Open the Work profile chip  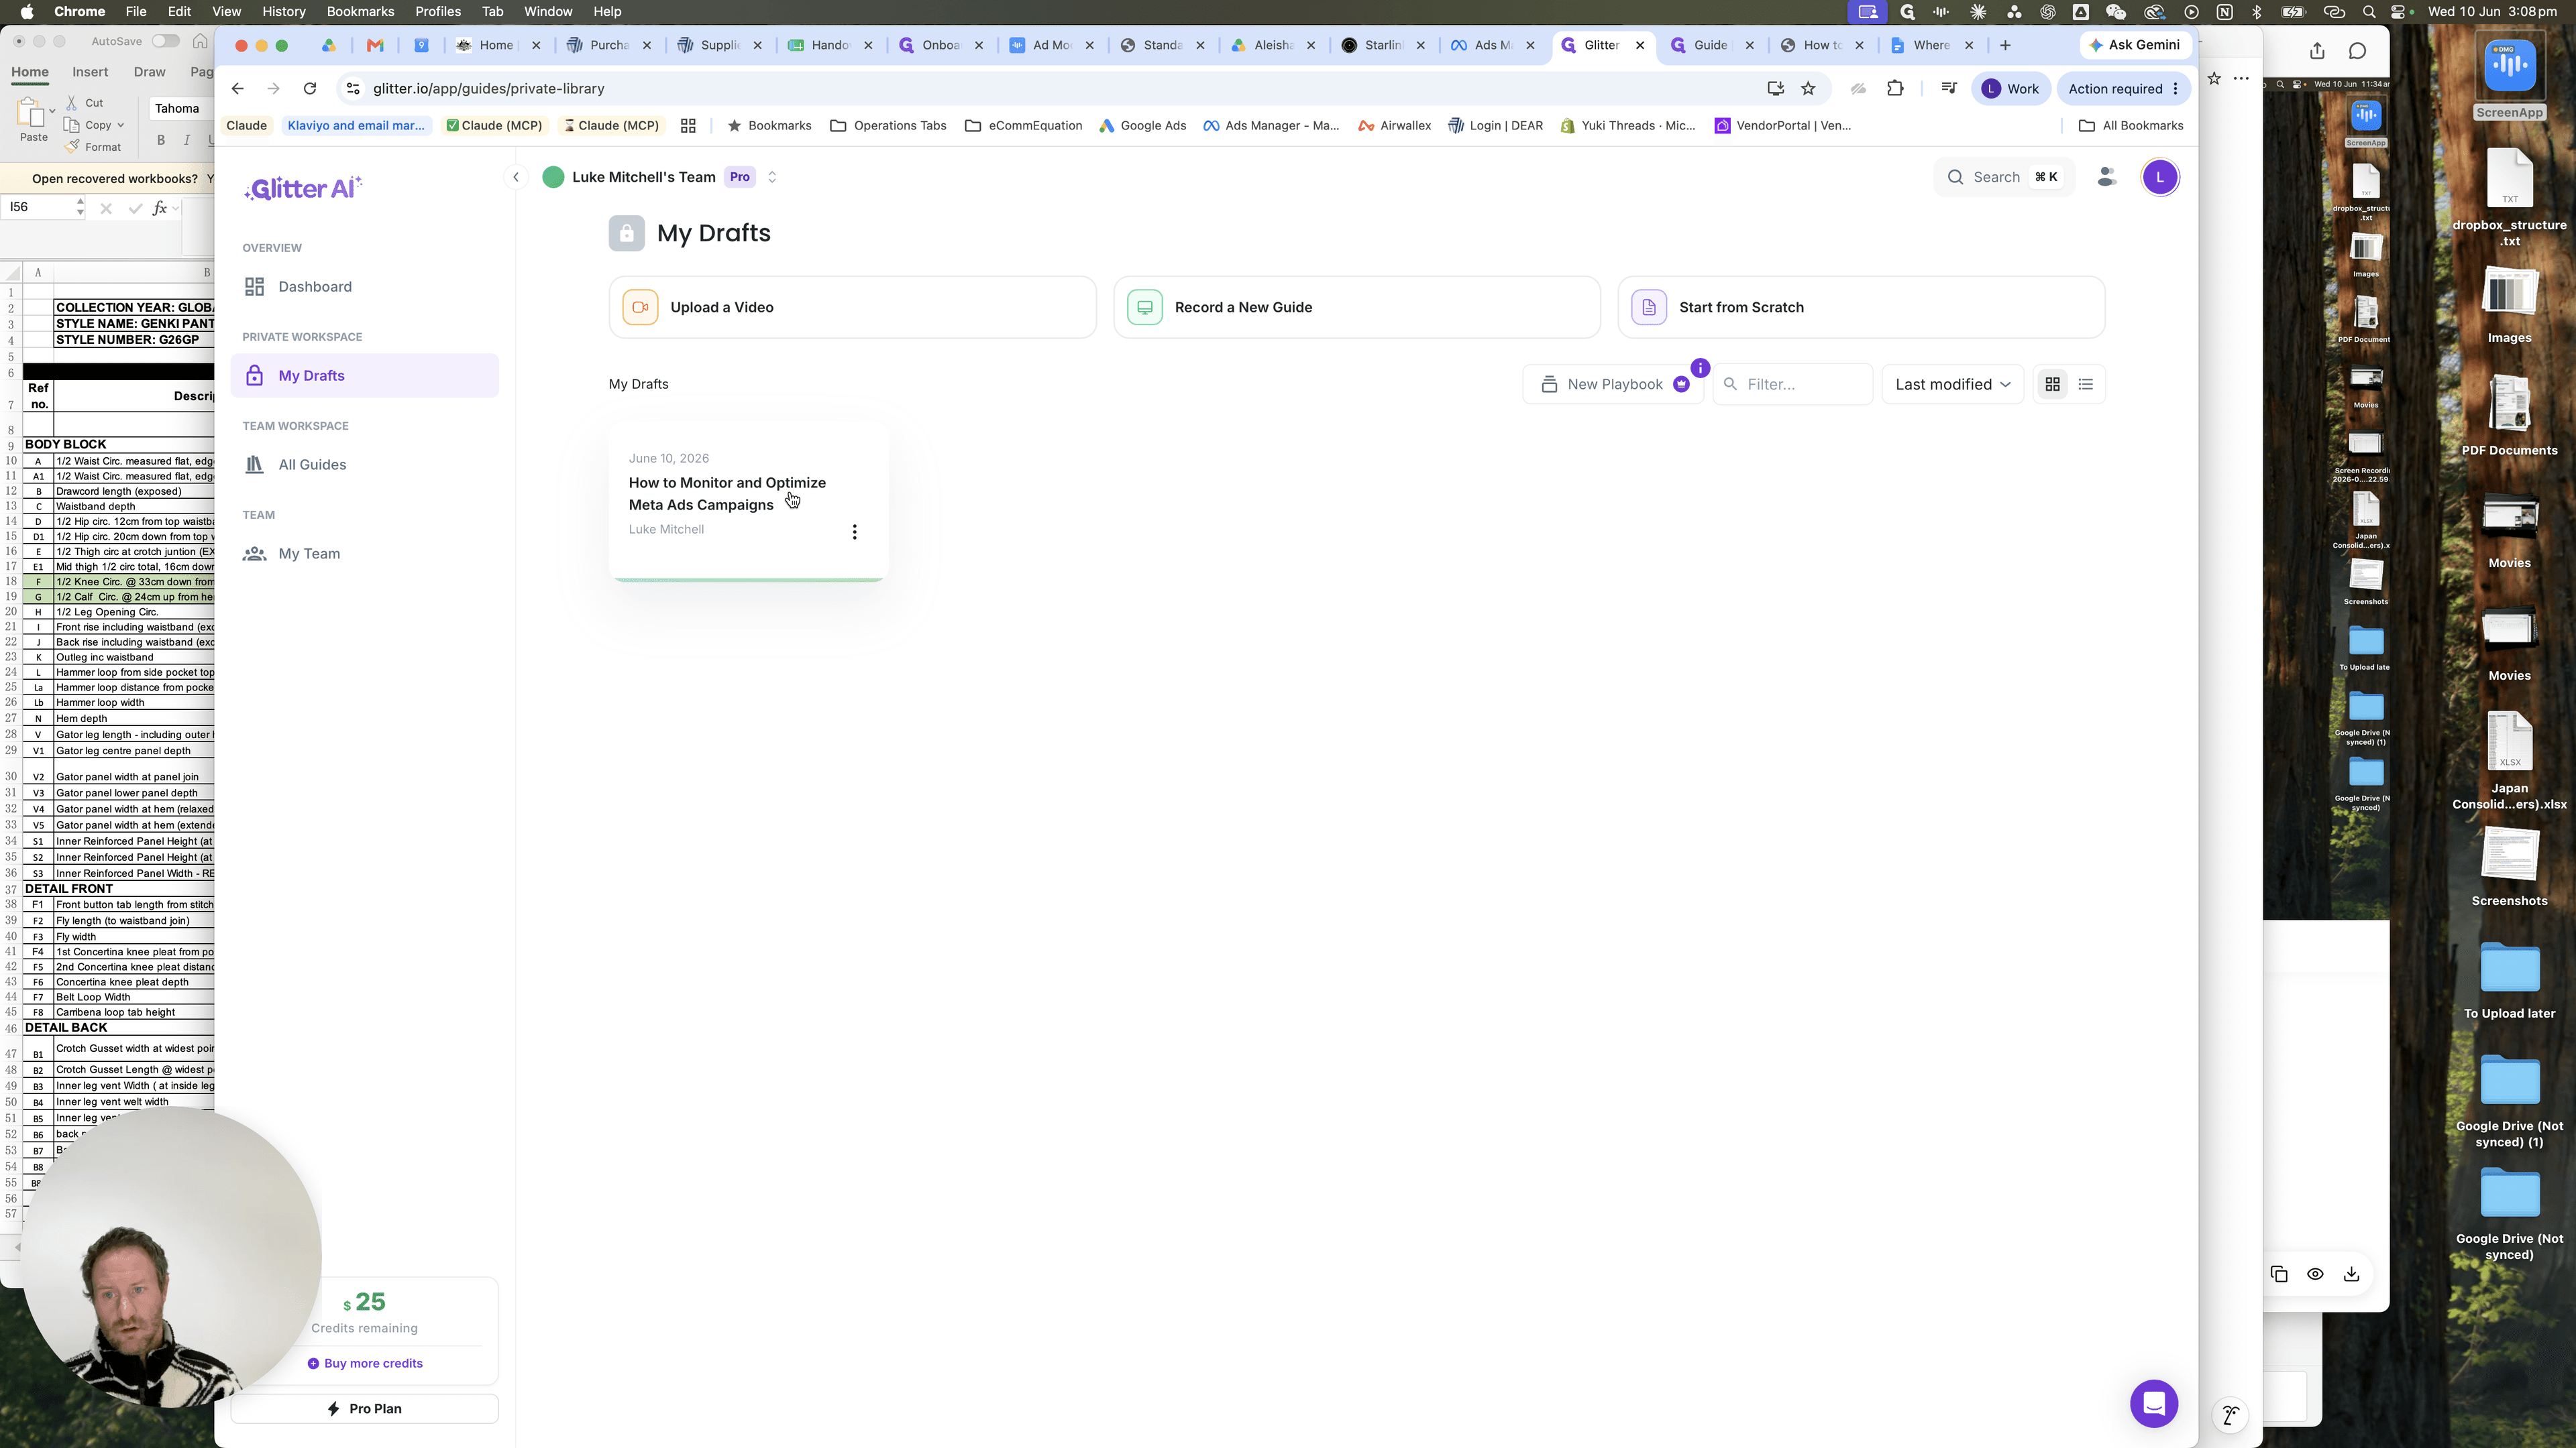pyautogui.click(x=2010, y=89)
